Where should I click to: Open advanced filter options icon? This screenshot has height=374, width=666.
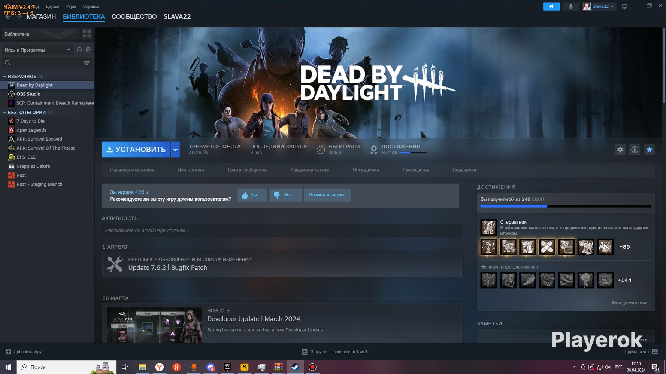pyautogui.click(x=87, y=63)
